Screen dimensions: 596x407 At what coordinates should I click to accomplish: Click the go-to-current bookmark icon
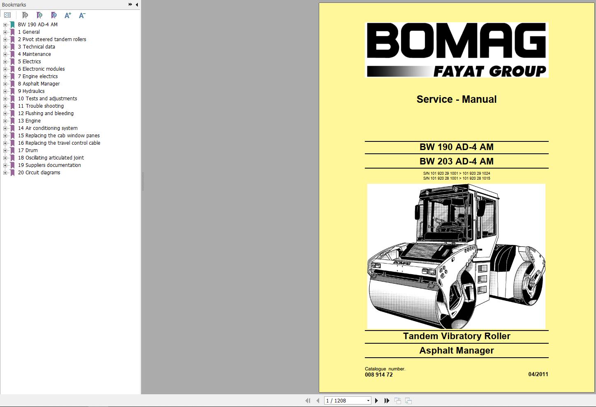point(53,15)
